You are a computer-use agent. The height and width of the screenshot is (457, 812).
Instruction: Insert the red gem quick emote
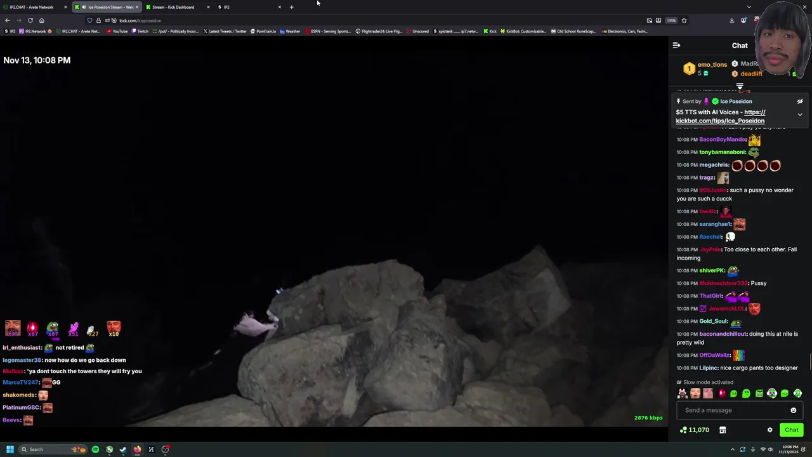click(721, 394)
